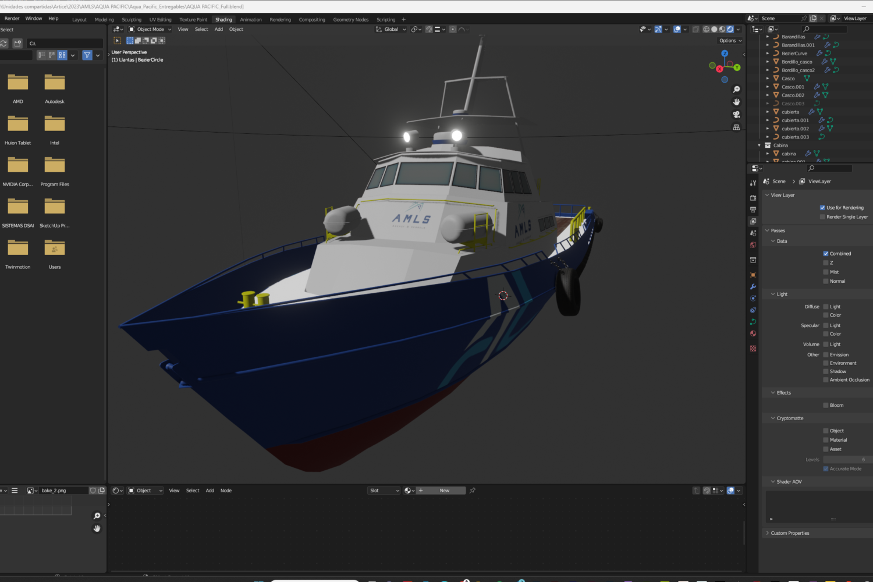
Task: Open the Material properties tab icon
Action: tap(753, 333)
